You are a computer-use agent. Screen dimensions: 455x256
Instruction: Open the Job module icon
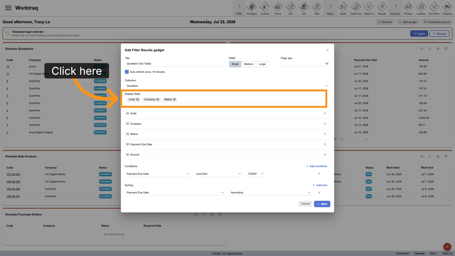click(304, 8)
